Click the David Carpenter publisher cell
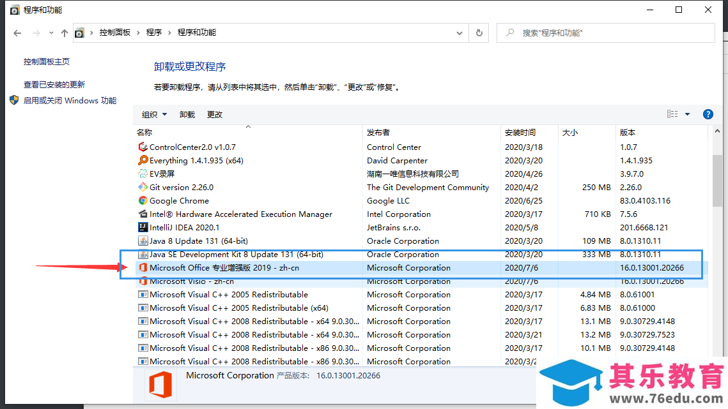This screenshot has height=409, width=728. (397, 160)
